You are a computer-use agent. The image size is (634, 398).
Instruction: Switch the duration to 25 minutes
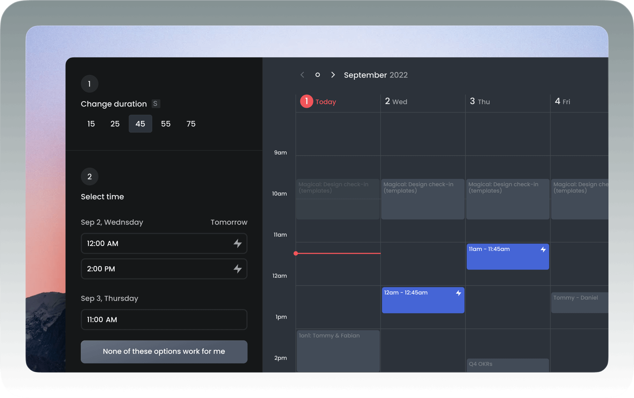[x=115, y=124]
